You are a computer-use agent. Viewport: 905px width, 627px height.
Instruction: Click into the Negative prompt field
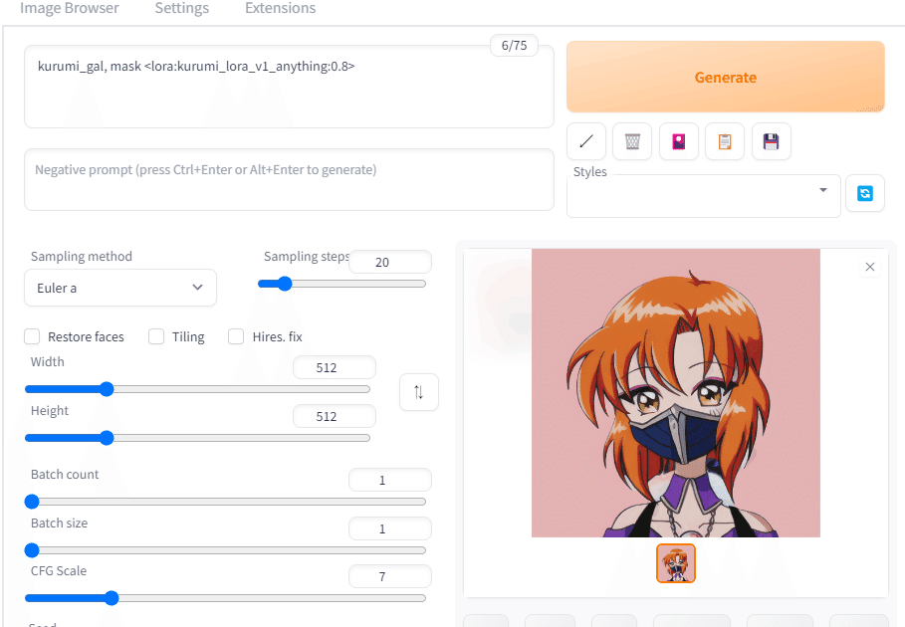pos(289,180)
